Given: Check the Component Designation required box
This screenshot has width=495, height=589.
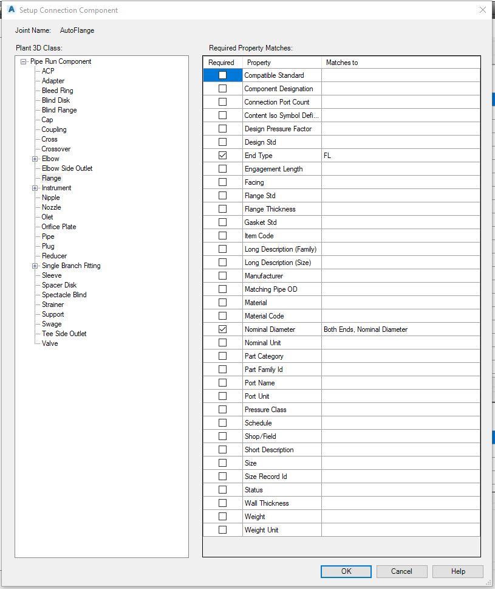Looking at the screenshot, I should coord(222,89).
